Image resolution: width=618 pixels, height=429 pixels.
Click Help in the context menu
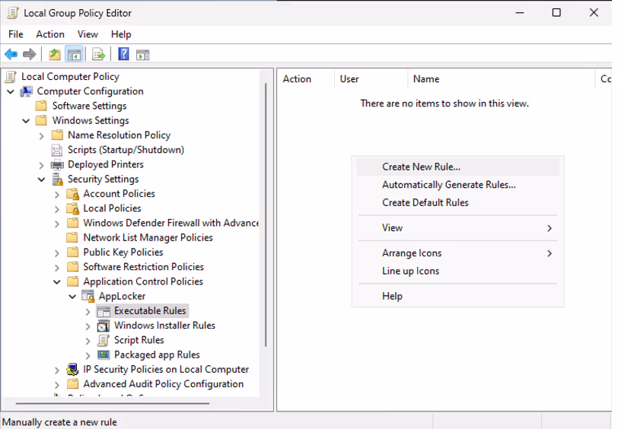coord(457,296)
